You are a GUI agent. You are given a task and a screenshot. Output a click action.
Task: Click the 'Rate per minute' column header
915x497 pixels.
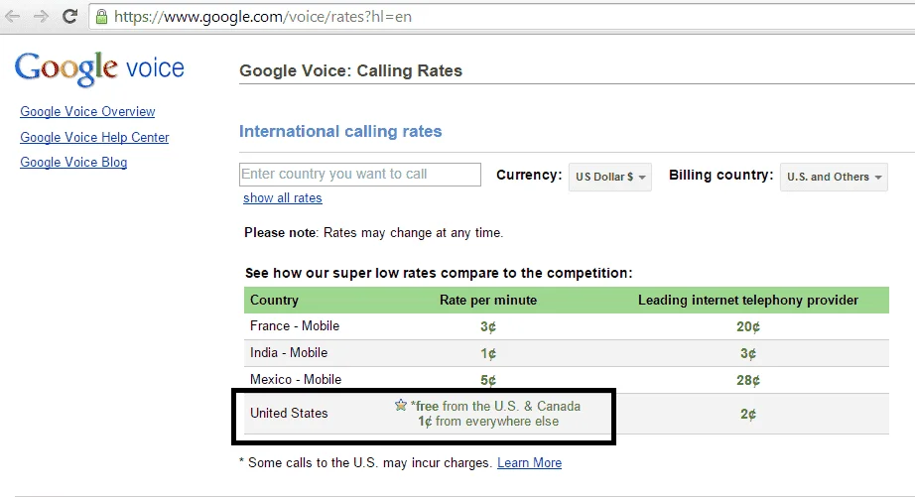coord(488,300)
